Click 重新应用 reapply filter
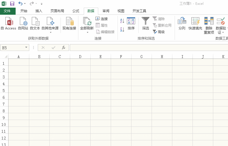 [x=162, y=25]
